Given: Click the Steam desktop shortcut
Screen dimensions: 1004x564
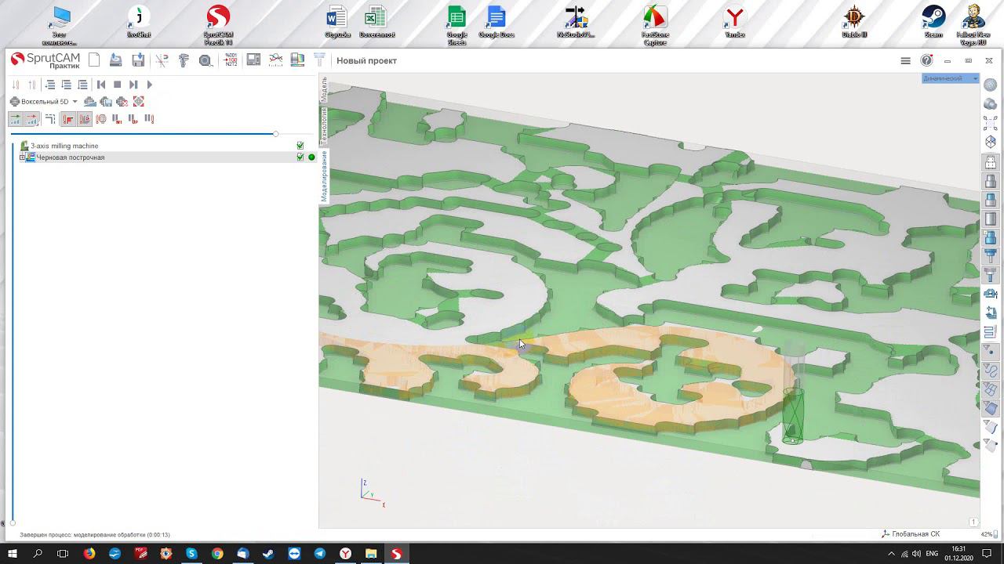Looking at the screenshot, I should (933, 22).
